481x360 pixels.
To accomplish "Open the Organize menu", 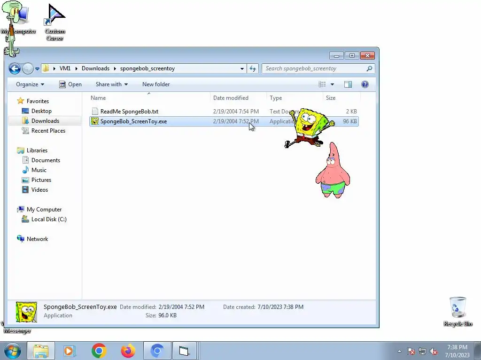I will [x=30, y=84].
